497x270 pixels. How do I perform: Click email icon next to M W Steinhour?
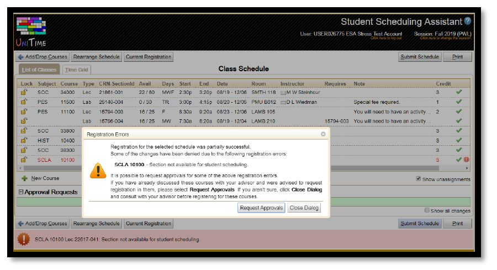pyautogui.click(x=283, y=93)
